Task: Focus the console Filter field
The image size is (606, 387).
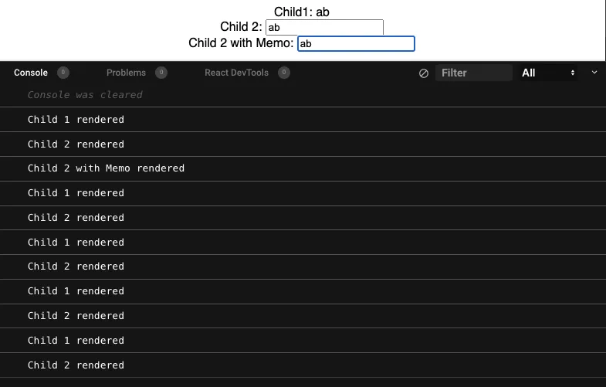Action: (x=473, y=73)
